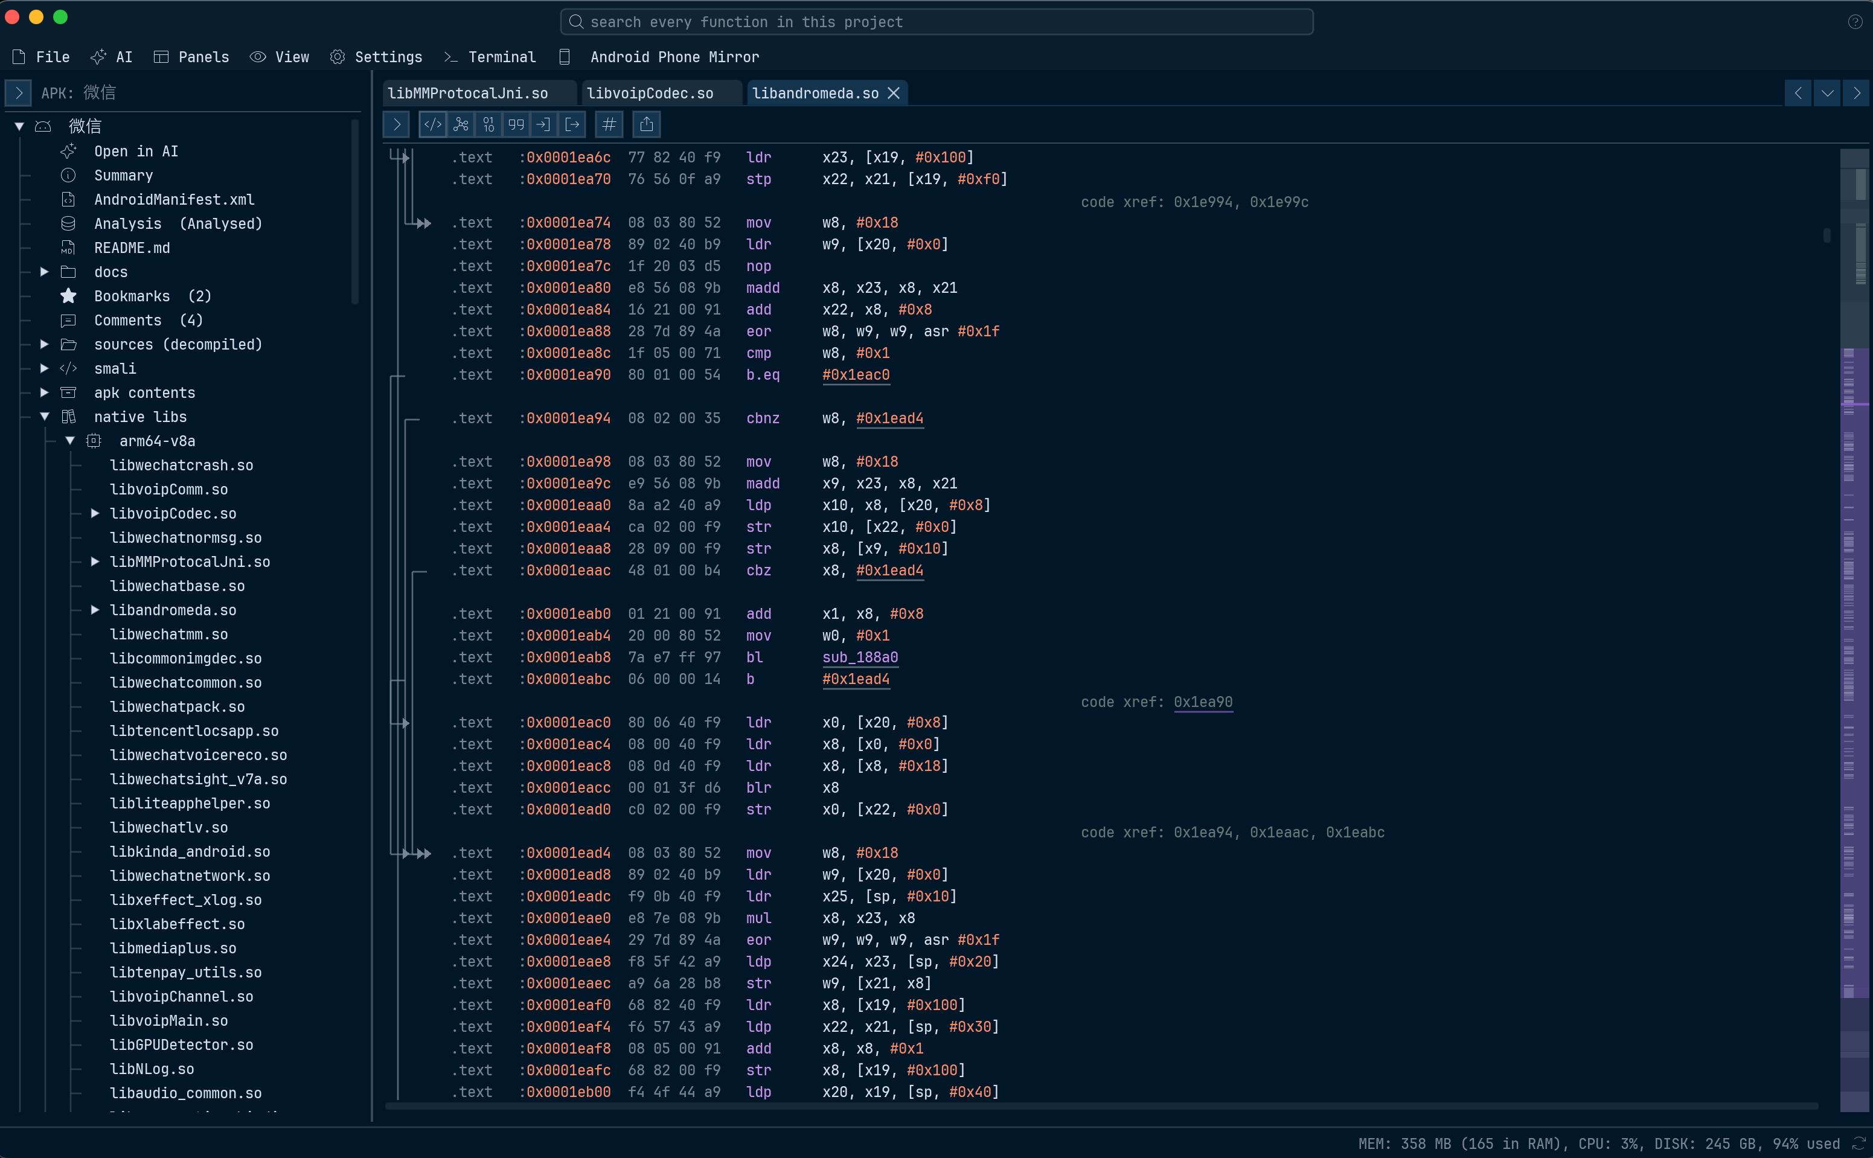Viewport: 1873px width, 1158px height.
Task: Collapse the arm64-v8a node
Action: 69,441
